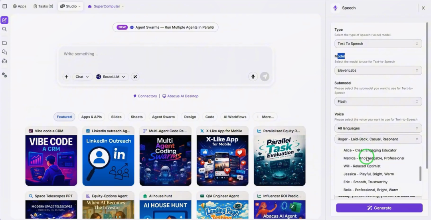Open the Vibe code a CRM card thumbnail
Screen dimensions: 431x220
tap(51, 160)
